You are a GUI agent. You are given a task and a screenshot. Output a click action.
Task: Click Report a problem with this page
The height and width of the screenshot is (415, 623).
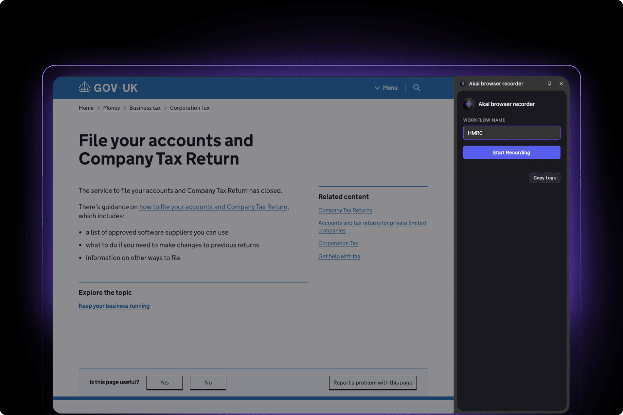(373, 382)
